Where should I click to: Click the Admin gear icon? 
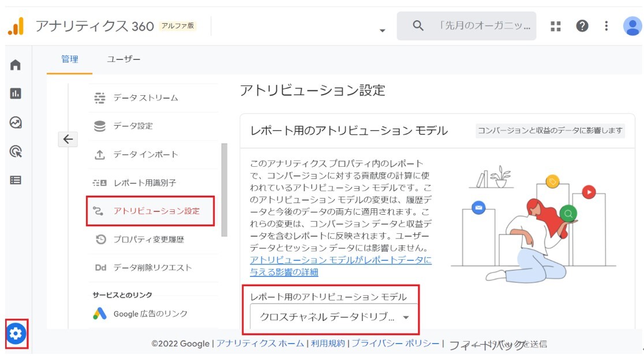pos(16,333)
